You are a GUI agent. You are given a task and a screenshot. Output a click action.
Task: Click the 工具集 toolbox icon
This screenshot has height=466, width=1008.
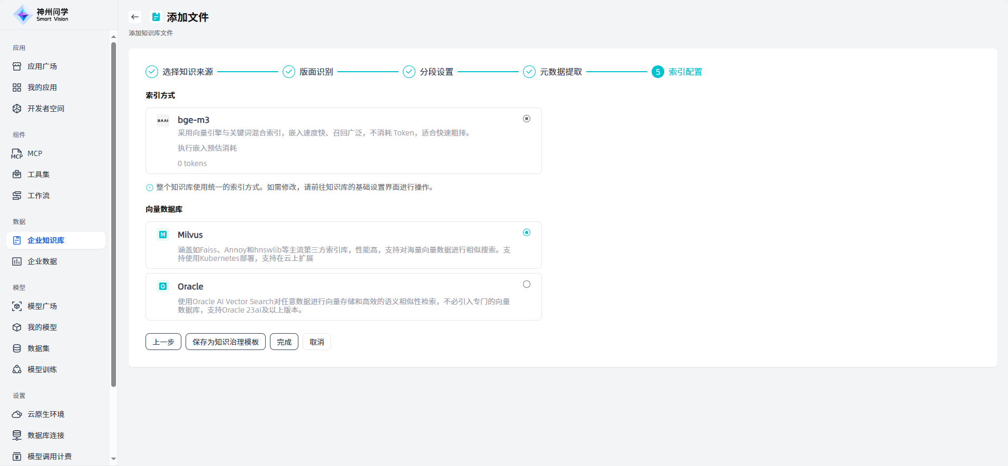click(17, 174)
